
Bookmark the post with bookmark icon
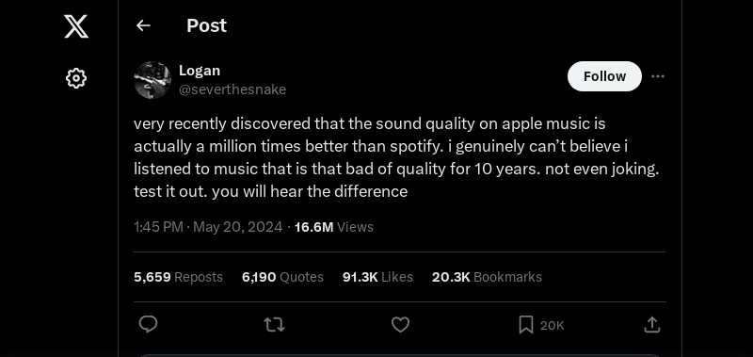(x=526, y=325)
